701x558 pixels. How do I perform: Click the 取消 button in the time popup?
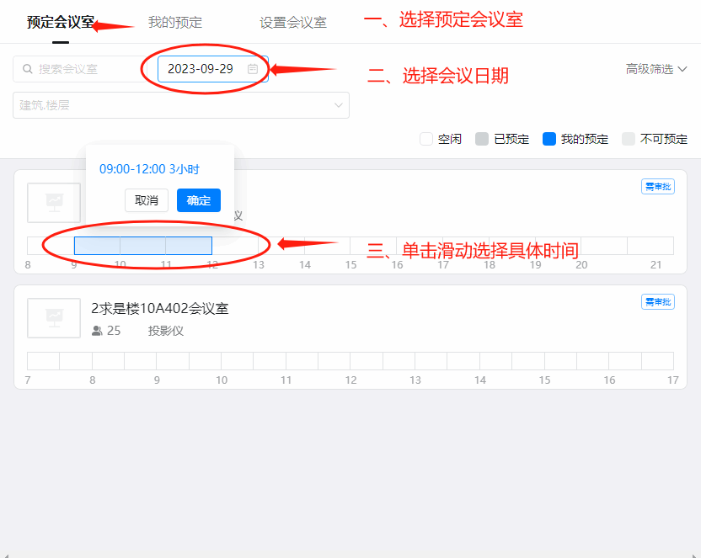147,200
